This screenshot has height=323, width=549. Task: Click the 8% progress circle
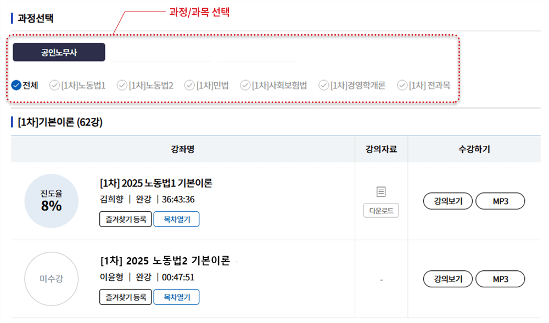[51, 201]
